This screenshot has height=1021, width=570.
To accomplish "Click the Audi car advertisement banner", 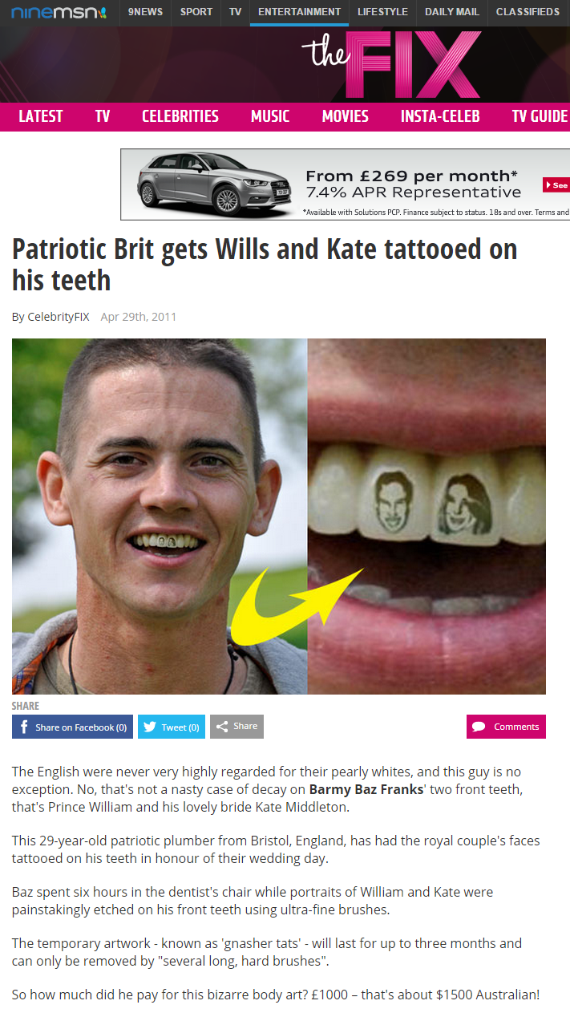I will [345, 184].
